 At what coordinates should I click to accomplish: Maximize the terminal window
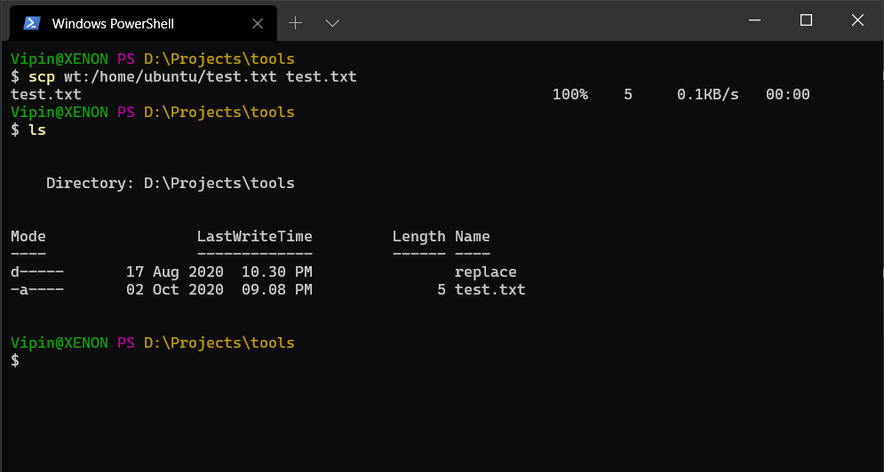[x=806, y=20]
